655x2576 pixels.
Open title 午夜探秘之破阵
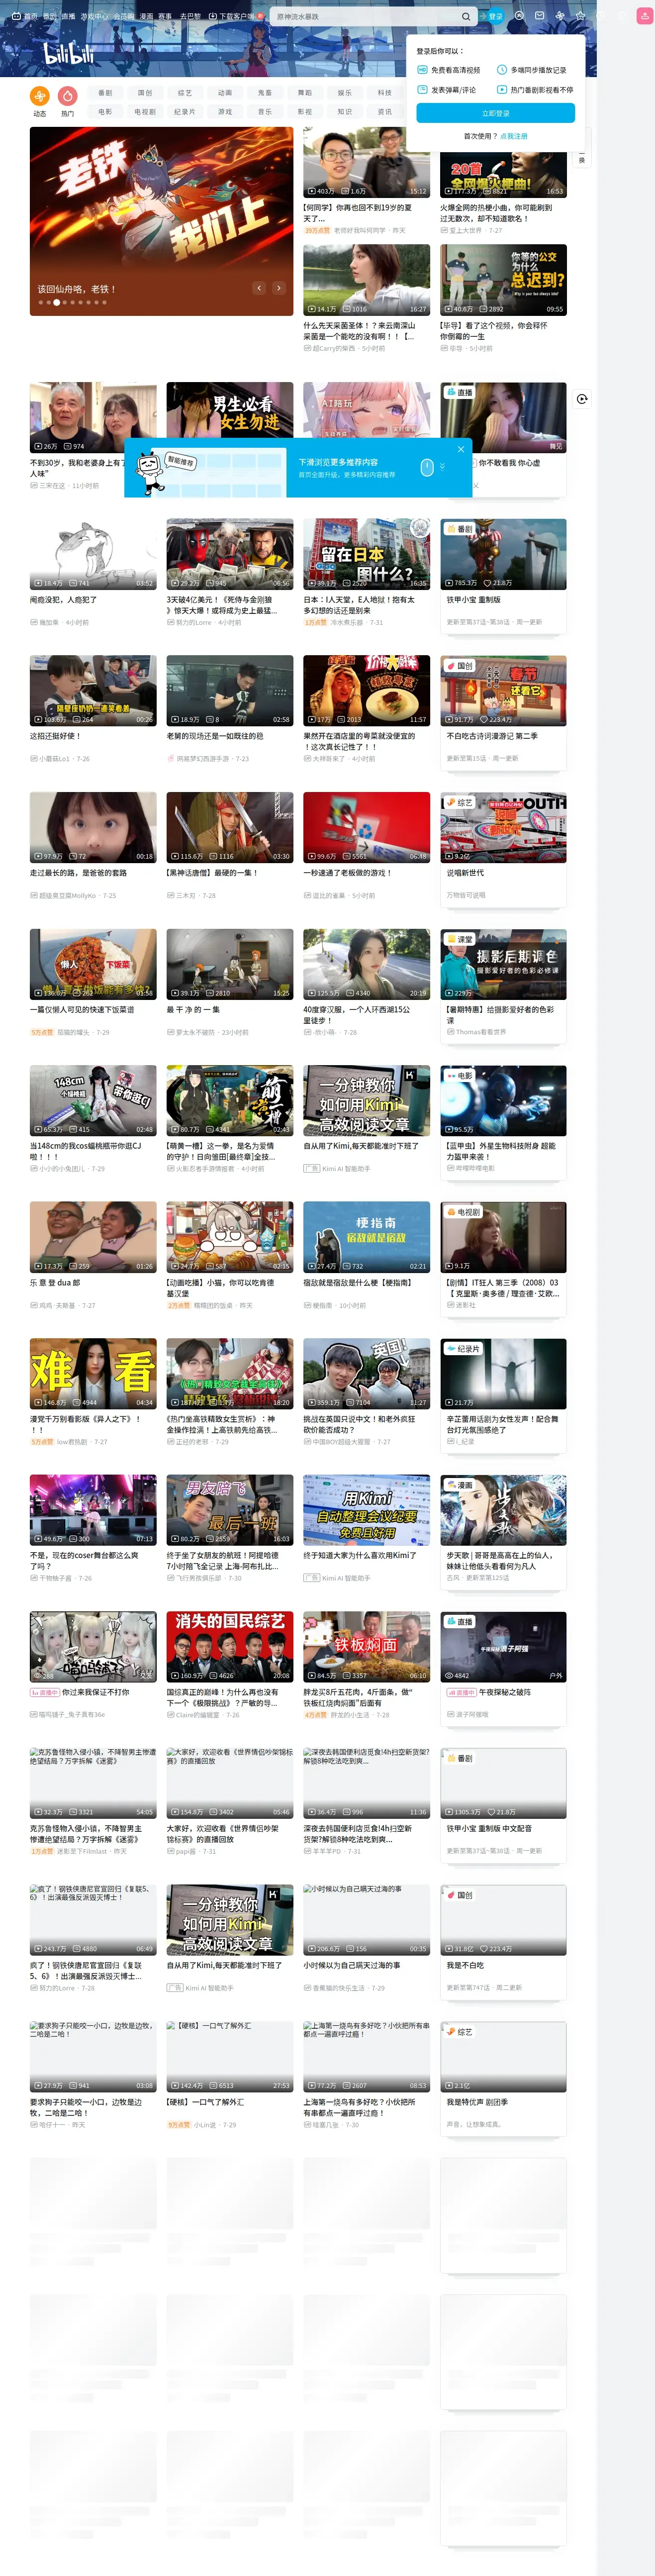coord(505,1692)
